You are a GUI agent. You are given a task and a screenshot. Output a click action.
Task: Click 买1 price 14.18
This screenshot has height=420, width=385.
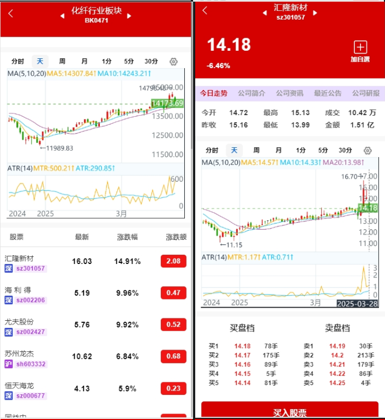[243, 346]
